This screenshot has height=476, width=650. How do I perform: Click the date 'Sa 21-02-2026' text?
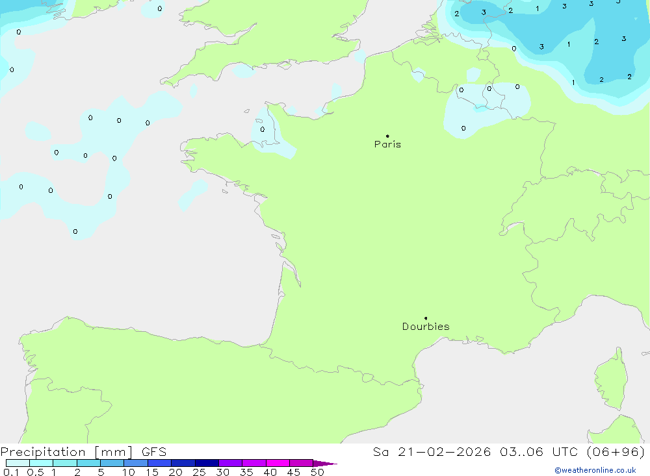coord(432,452)
